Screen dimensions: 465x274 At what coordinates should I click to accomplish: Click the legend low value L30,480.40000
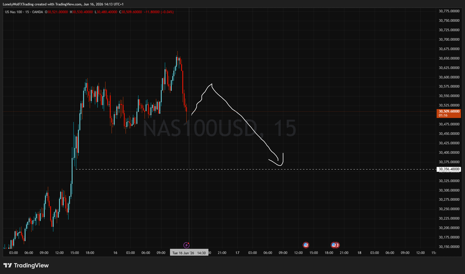click(x=106, y=12)
